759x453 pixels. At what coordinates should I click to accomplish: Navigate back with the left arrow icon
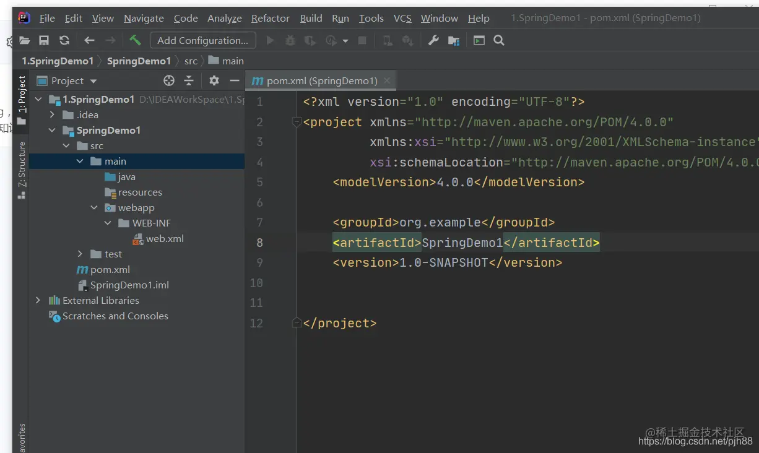pos(89,40)
